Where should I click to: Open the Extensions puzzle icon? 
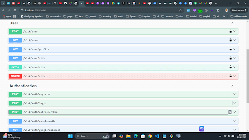[218, 10]
